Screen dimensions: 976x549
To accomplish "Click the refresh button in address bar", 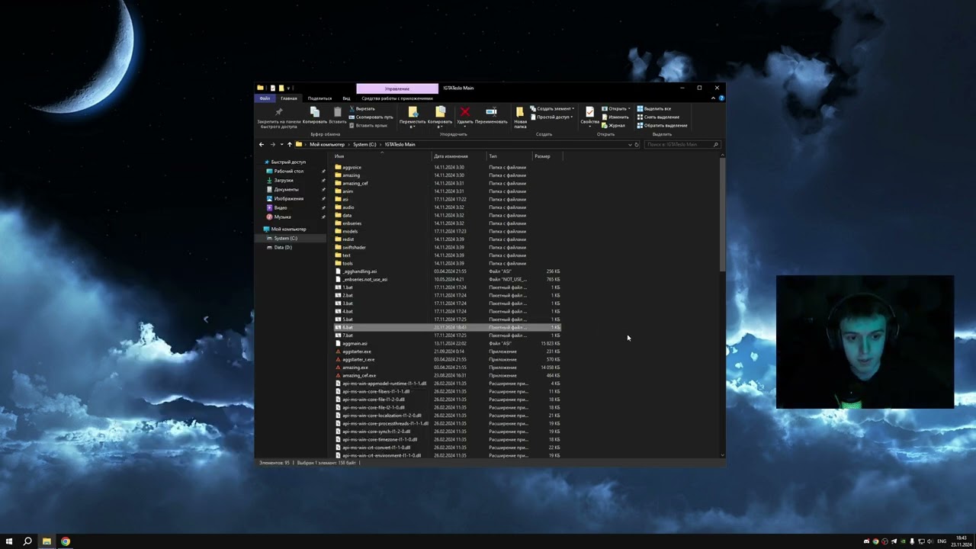I will click(x=637, y=144).
